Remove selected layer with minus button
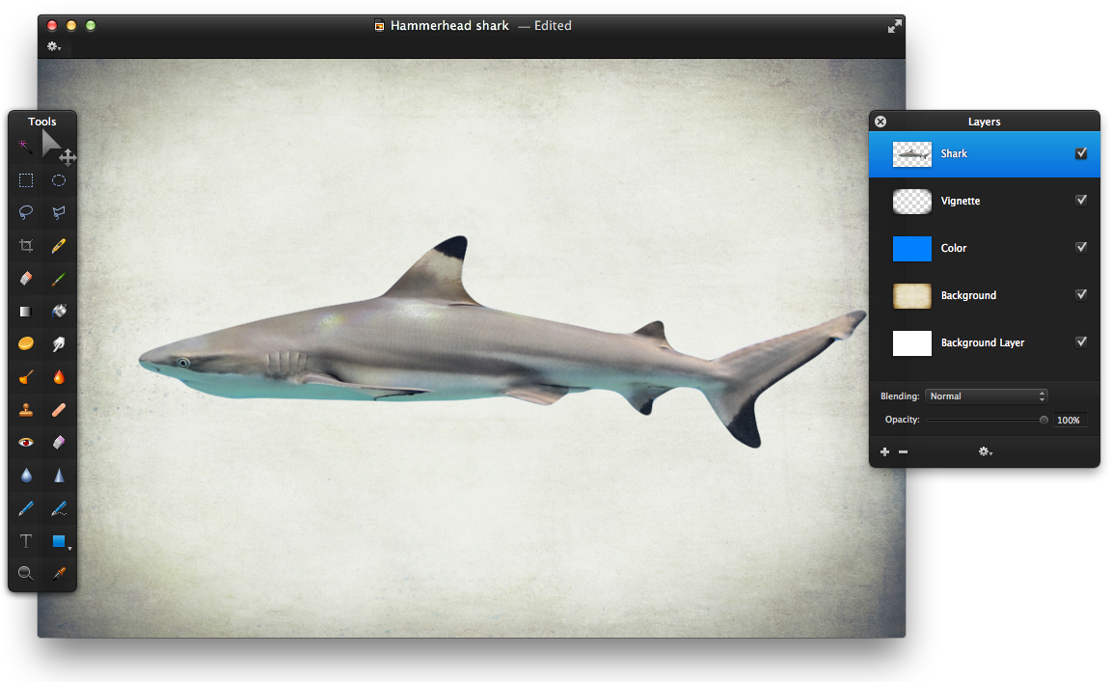The width and height of the screenshot is (1111, 682). coord(903,451)
